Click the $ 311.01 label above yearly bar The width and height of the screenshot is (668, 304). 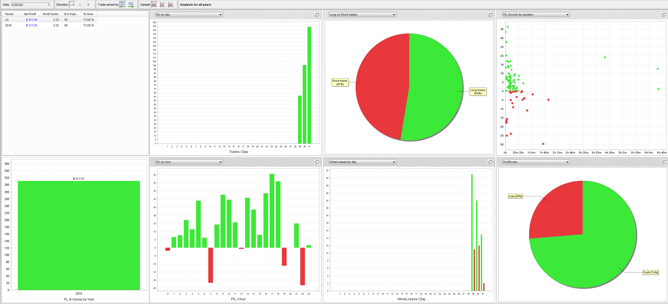click(x=79, y=179)
